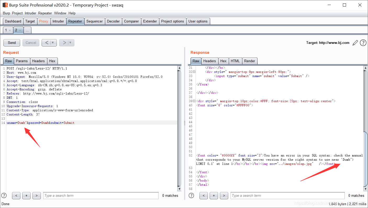Open Repeater help question mark icon
The image size is (368, 208).
point(363,43)
